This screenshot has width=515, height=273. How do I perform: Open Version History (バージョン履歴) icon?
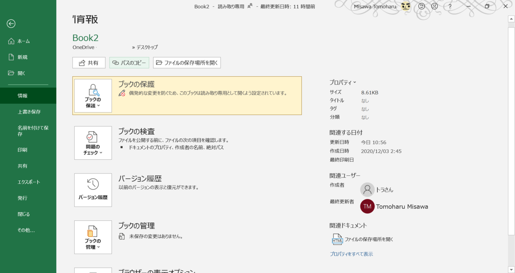[x=93, y=190]
